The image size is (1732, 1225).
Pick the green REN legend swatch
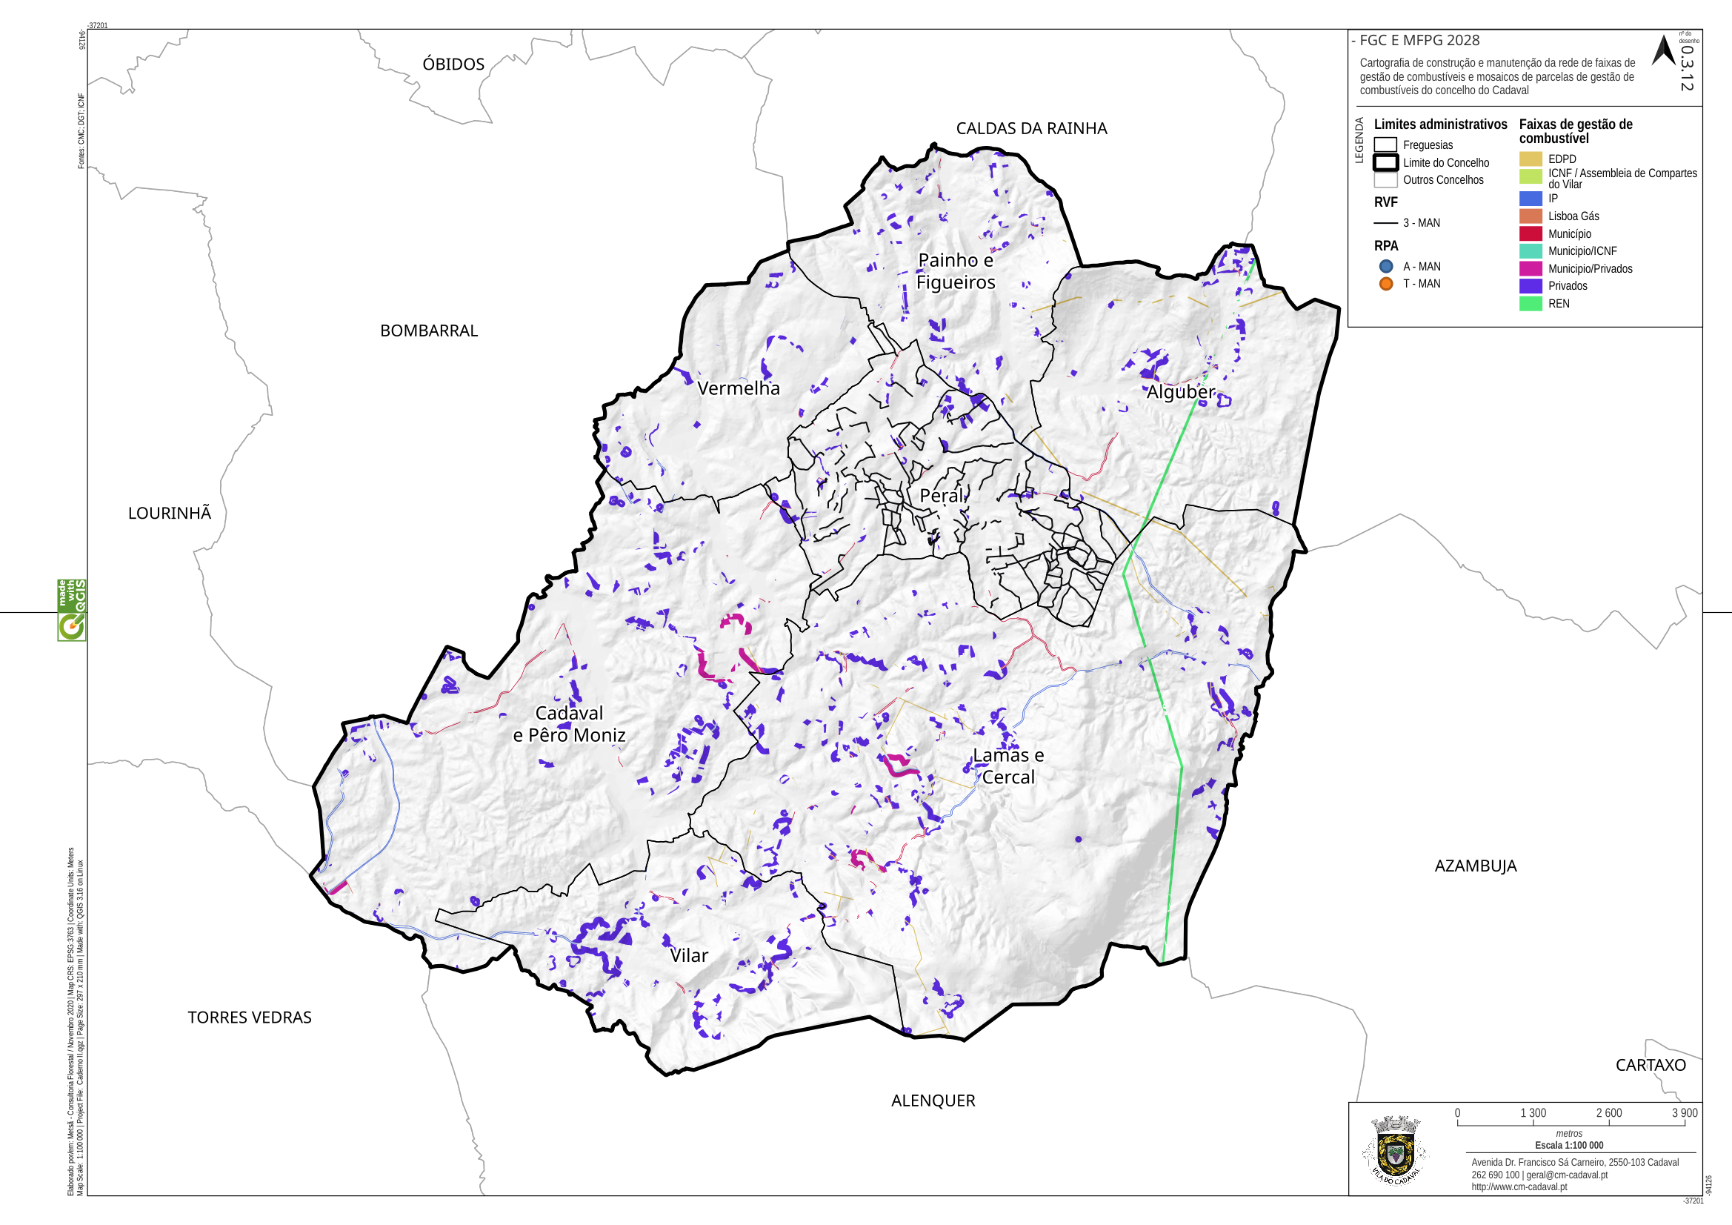point(1531,303)
